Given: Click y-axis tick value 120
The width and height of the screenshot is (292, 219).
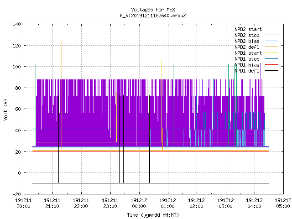Looking at the screenshot, I should (x=16, y=46).
